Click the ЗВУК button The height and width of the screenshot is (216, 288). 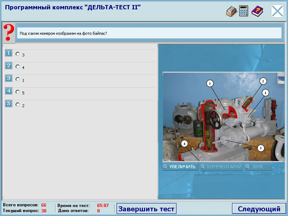259,167
